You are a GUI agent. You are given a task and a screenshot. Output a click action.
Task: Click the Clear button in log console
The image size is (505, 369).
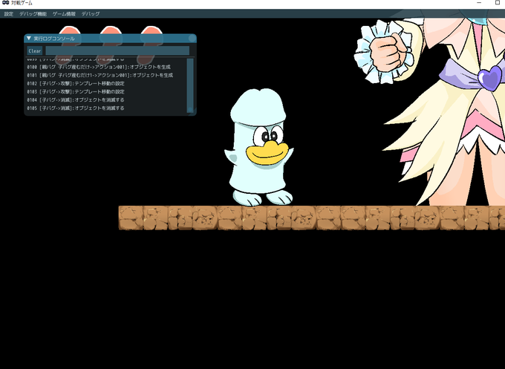pyautogui.click(x=35, y=51)
